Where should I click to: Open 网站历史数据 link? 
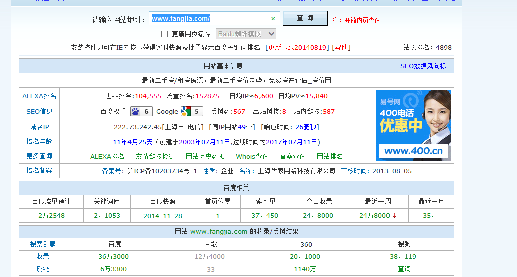click(205, 156)
